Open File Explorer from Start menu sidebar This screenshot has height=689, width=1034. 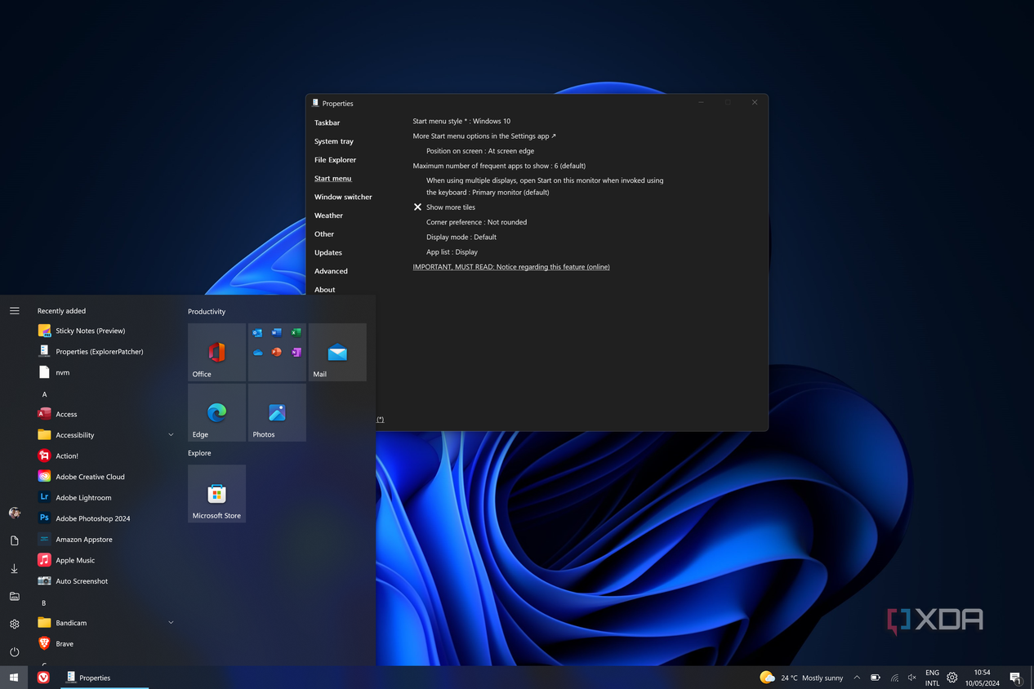point(14,597)
